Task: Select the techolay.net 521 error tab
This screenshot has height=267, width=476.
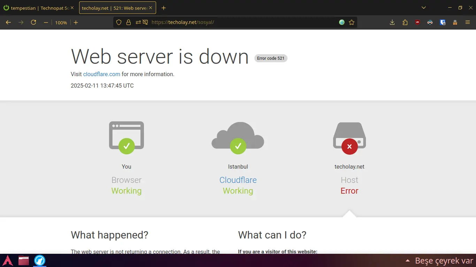Action: click(117, 8)
